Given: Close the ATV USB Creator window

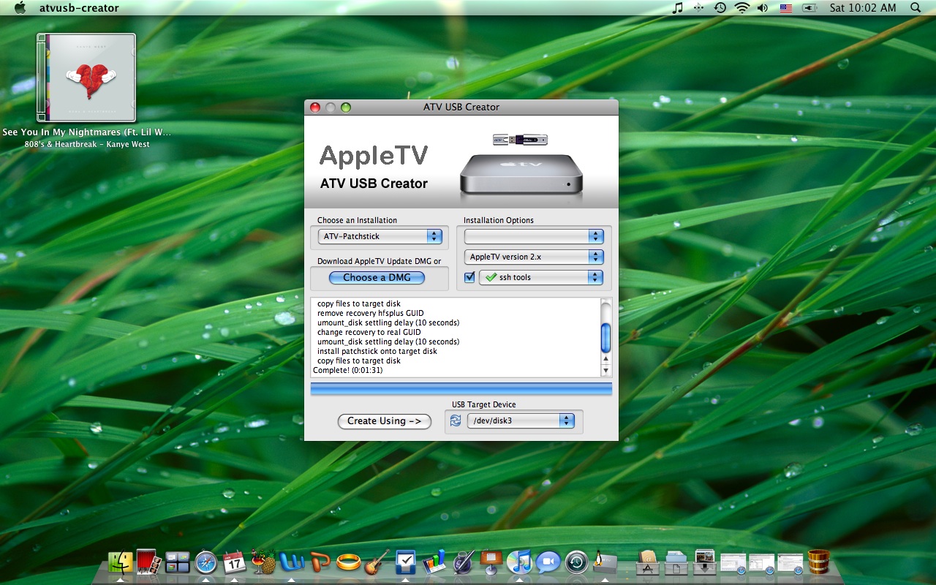Looking at the screenshot, I should tap(315, 107).
